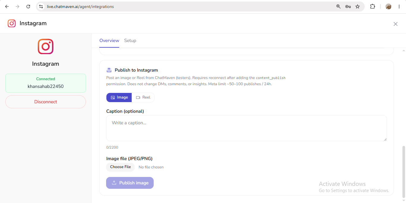Image resolution: width=406 pixels, height=203 pixels.
Task: Click the Instagram name under the sidebar logo
Action: [x=45, y=64]
